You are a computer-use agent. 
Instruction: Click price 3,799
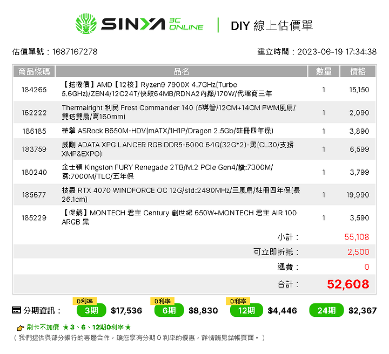[359, 172]
